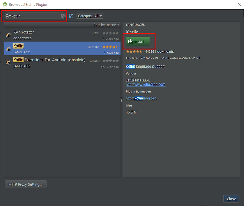Open the kotlinlang.org homepage link
This screenshot has height=206, width=244.
click(141, 98)
